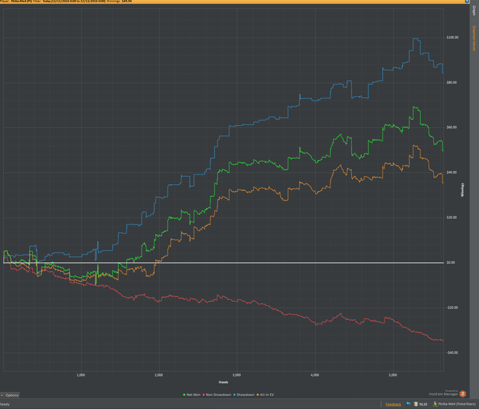Click the player avatar icon in status bar

[x=435, y=404]
